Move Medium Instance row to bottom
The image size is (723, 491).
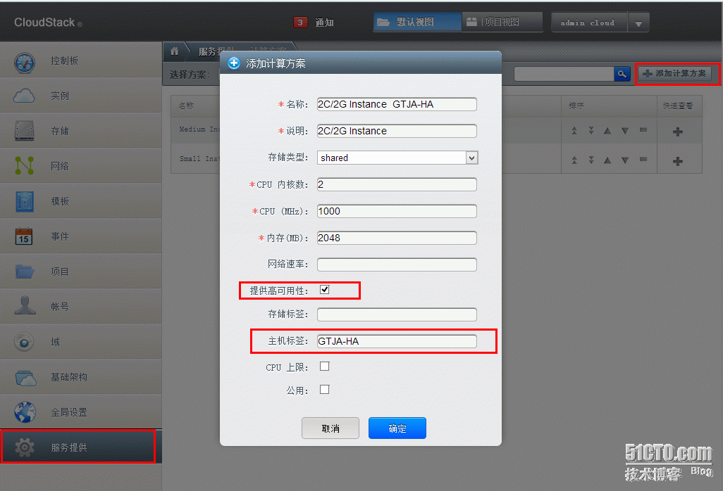tap(591, 131)
